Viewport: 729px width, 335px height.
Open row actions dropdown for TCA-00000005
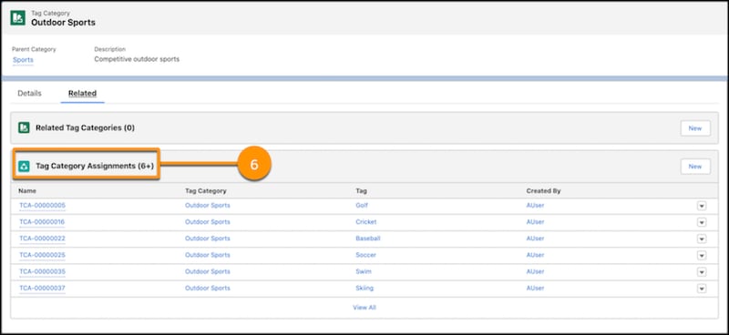tap(702, 206)
